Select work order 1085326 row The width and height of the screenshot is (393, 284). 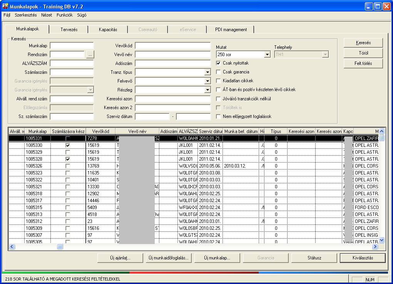[194, 166]
